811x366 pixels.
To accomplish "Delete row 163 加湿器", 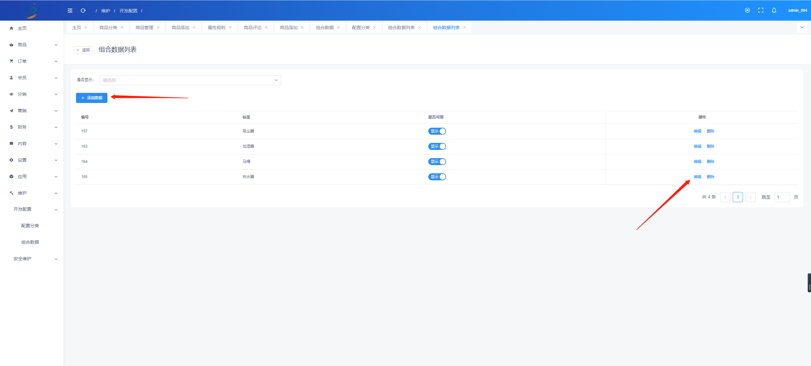I will pyautogui.click(x=710, y=146).
